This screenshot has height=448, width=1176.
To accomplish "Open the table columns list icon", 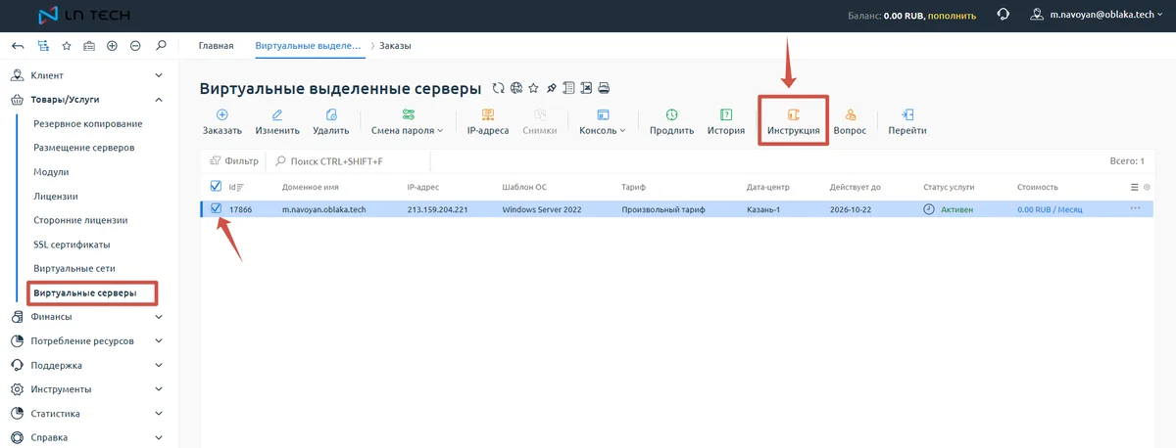I will (x=1135, y=187).
